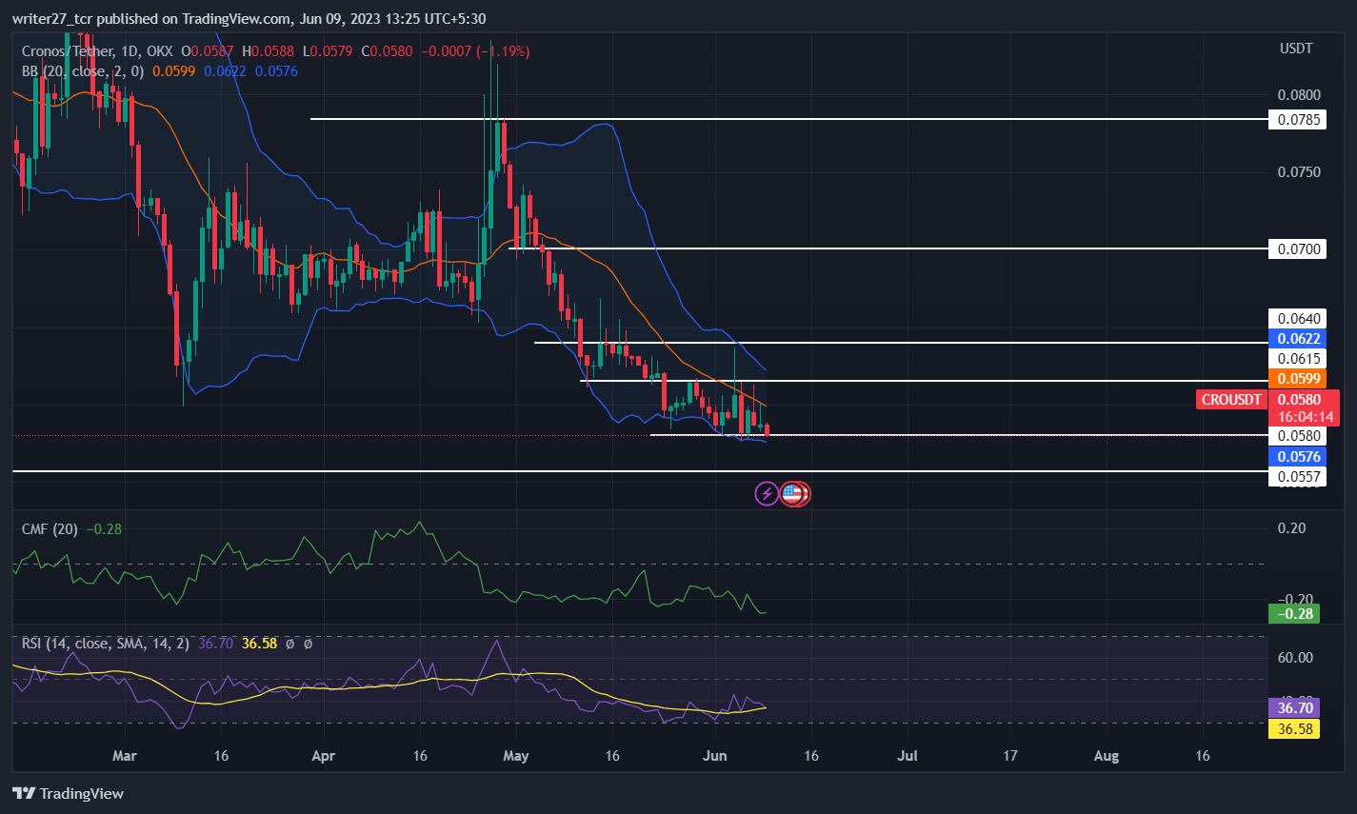This screenshot has width=1357, height=814.
Task: Click the USDT currency label
Action: tap(1296, 49)
